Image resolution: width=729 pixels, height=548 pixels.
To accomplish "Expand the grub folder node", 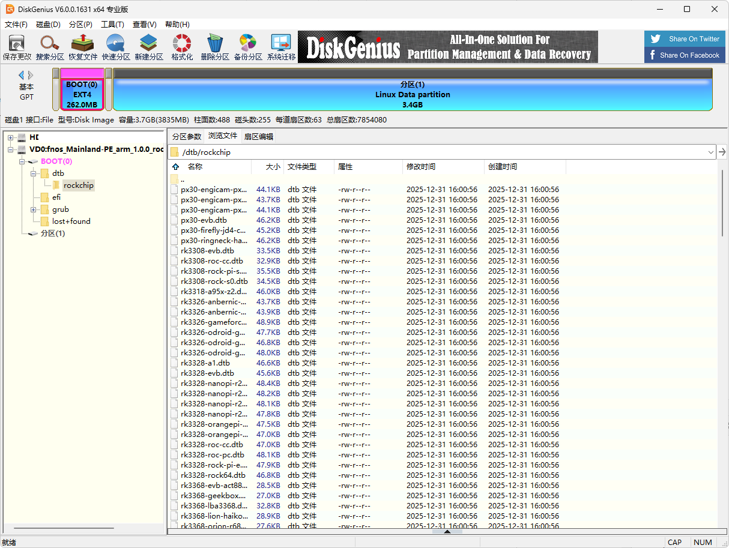I will pos(34,209).
